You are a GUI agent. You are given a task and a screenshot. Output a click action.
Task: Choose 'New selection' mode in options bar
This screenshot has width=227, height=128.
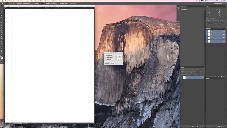coord(7,3)
